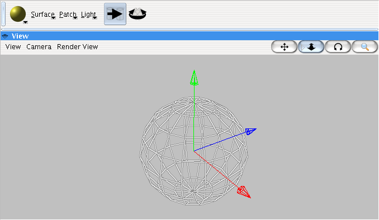Click the horizontal divider bar under toolbar
Screen dimensions: 379x220
[190, 29]
